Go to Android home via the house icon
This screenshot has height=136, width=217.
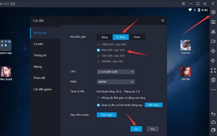[x=213, y=122]
